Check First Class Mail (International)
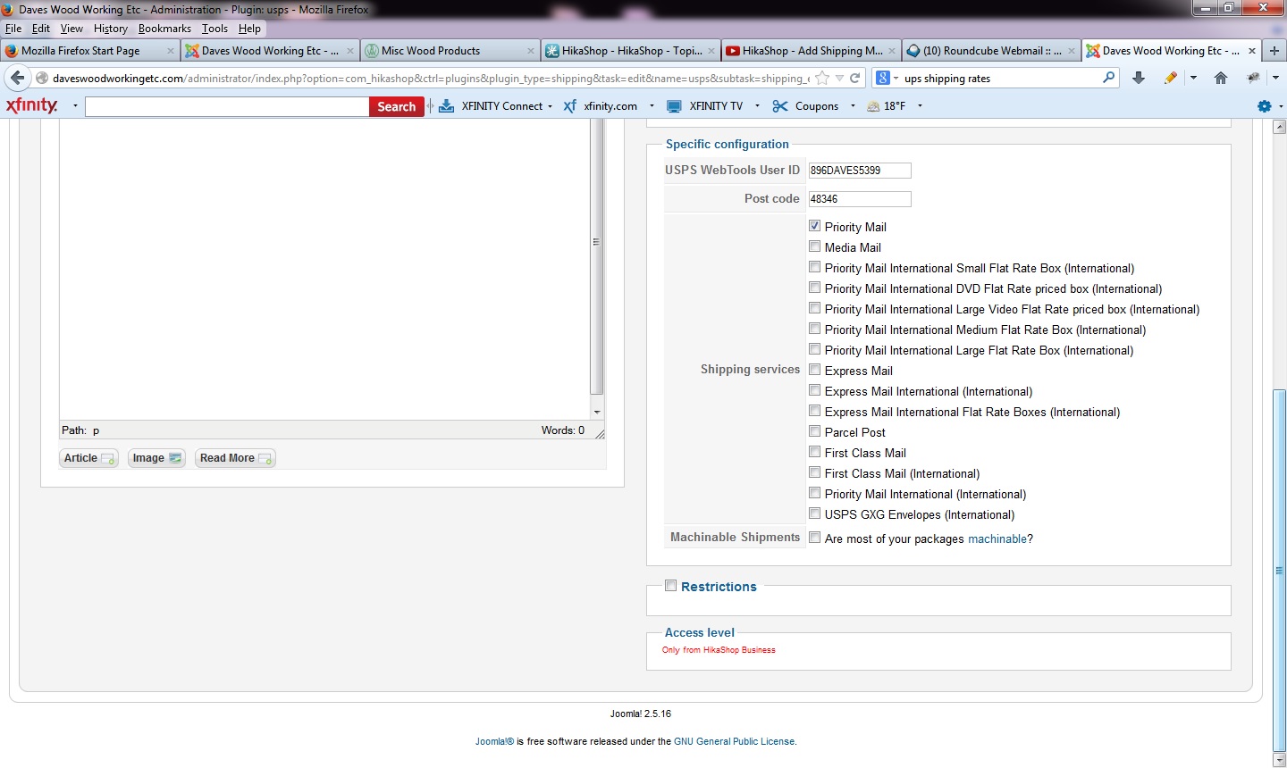1287x768 pixels. (x=815, y=472)
